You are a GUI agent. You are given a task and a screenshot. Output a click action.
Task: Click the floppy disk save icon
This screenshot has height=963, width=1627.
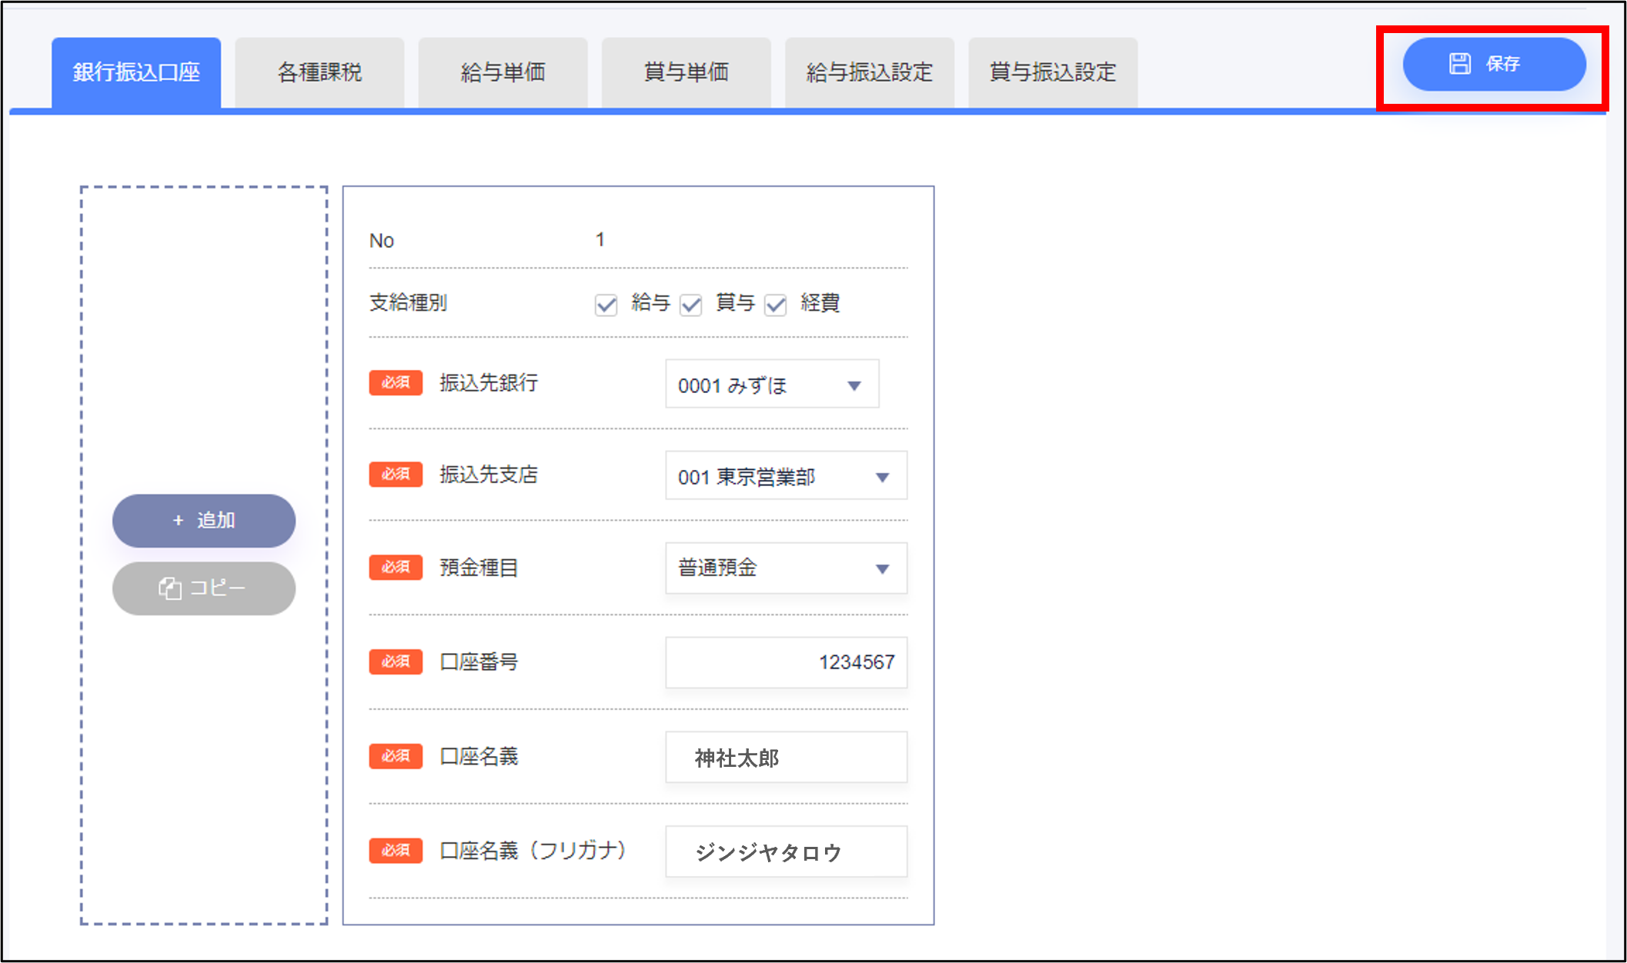[x=1459, y=64]
